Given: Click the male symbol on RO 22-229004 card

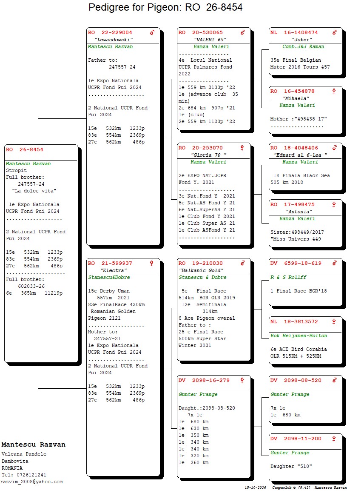Looking at the screenshot, I should 152,32.
